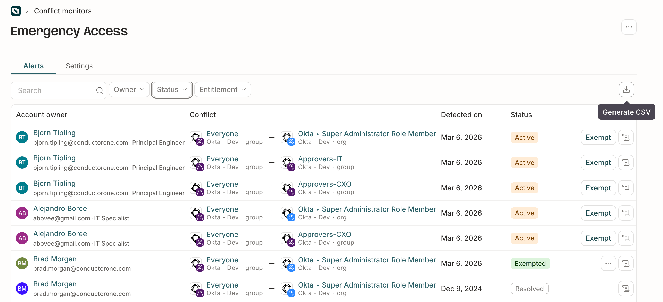
Task: Click Okta group icon beside Bjorn Tipling's Approvers-CXO
Action: (288, 189)
